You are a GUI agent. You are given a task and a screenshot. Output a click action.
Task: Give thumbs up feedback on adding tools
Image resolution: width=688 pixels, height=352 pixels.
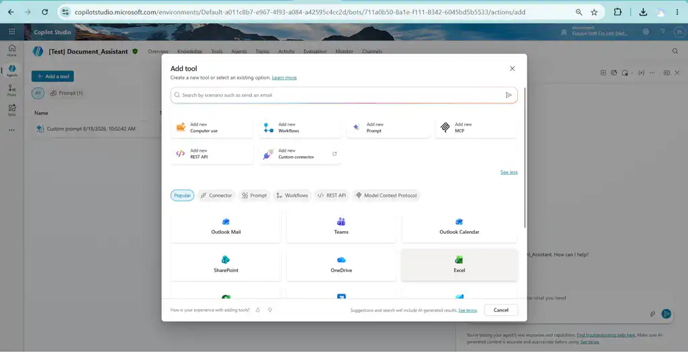257,310
